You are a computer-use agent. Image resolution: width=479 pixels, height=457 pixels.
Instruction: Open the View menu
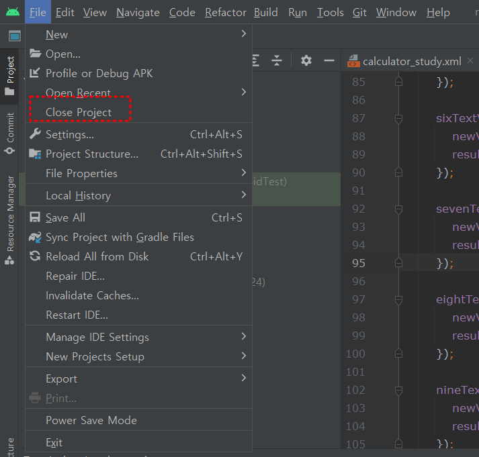[x=95, y=13]
